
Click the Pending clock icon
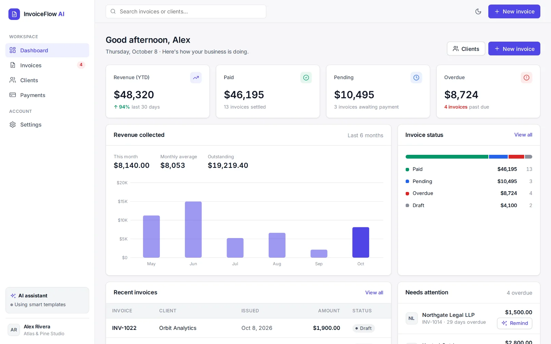416,78
